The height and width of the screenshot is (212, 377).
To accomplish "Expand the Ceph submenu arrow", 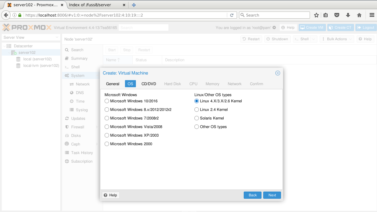I will coord(97,144).
